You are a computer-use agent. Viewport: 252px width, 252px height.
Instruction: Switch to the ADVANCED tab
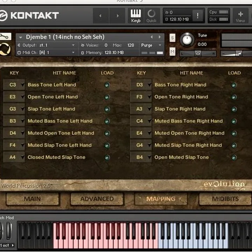pos(97,199)
